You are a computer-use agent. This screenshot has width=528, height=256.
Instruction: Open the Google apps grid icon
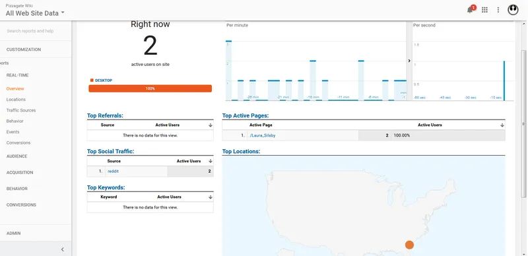484,10
